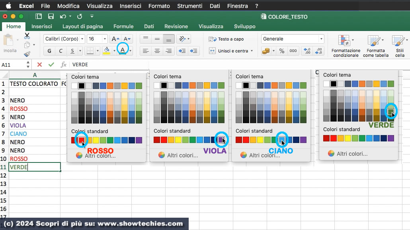Switch to the Layout di pagina tab
Viewport: 410px width, 230px height.
click(83, 26)
